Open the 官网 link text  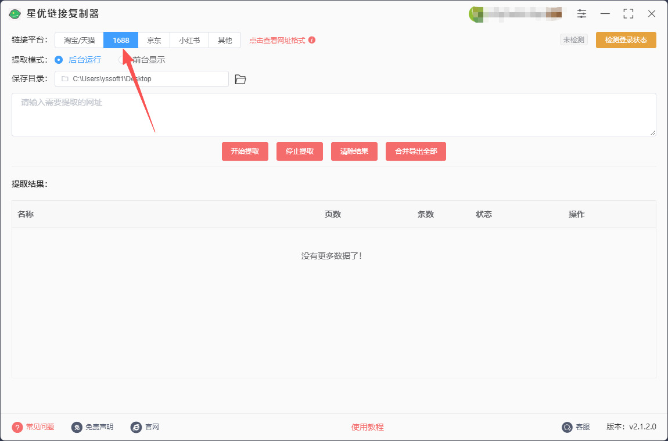point(152,427)
